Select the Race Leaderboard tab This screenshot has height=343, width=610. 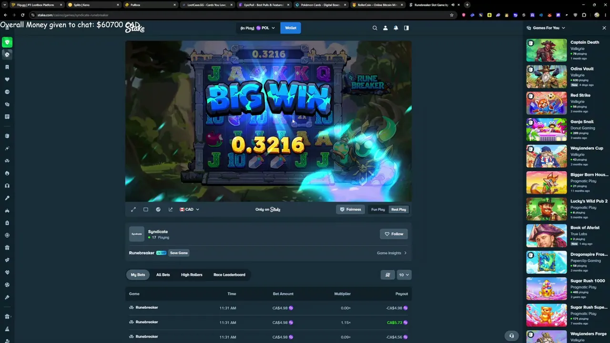(229, 275)
